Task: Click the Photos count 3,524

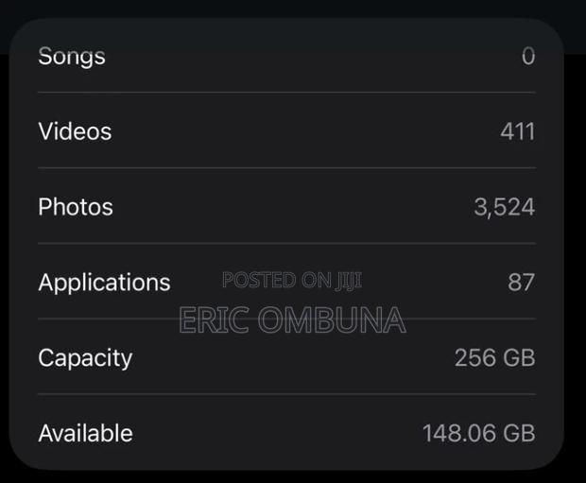Action: [x=505, y=207]
